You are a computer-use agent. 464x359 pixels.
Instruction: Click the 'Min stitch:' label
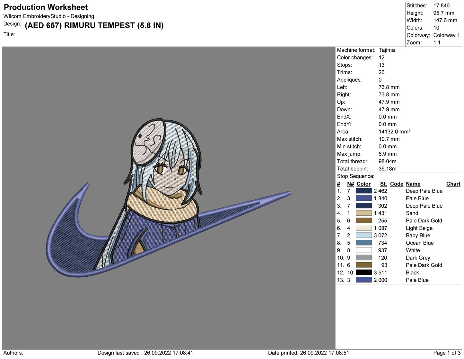coord(349,146)
